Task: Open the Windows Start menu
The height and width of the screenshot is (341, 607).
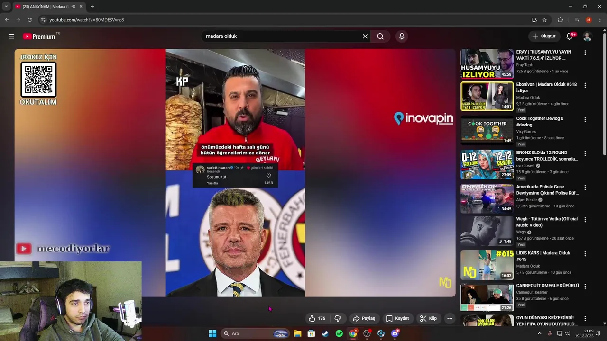Action: tap(212, 333)
